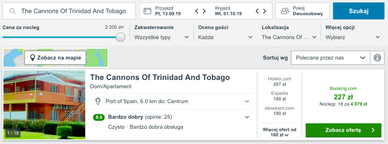Click the search magnifier icon
Viewport: 388px width, 144px height.
12,11
